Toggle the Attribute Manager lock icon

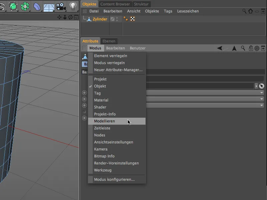[251, 48]
